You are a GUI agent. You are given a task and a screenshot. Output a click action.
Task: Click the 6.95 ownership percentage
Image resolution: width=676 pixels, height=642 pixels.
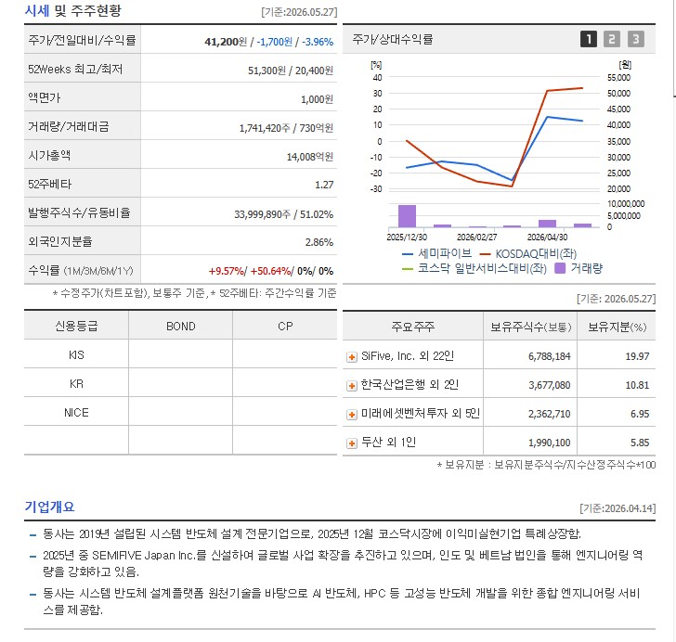tap(640, 414)
